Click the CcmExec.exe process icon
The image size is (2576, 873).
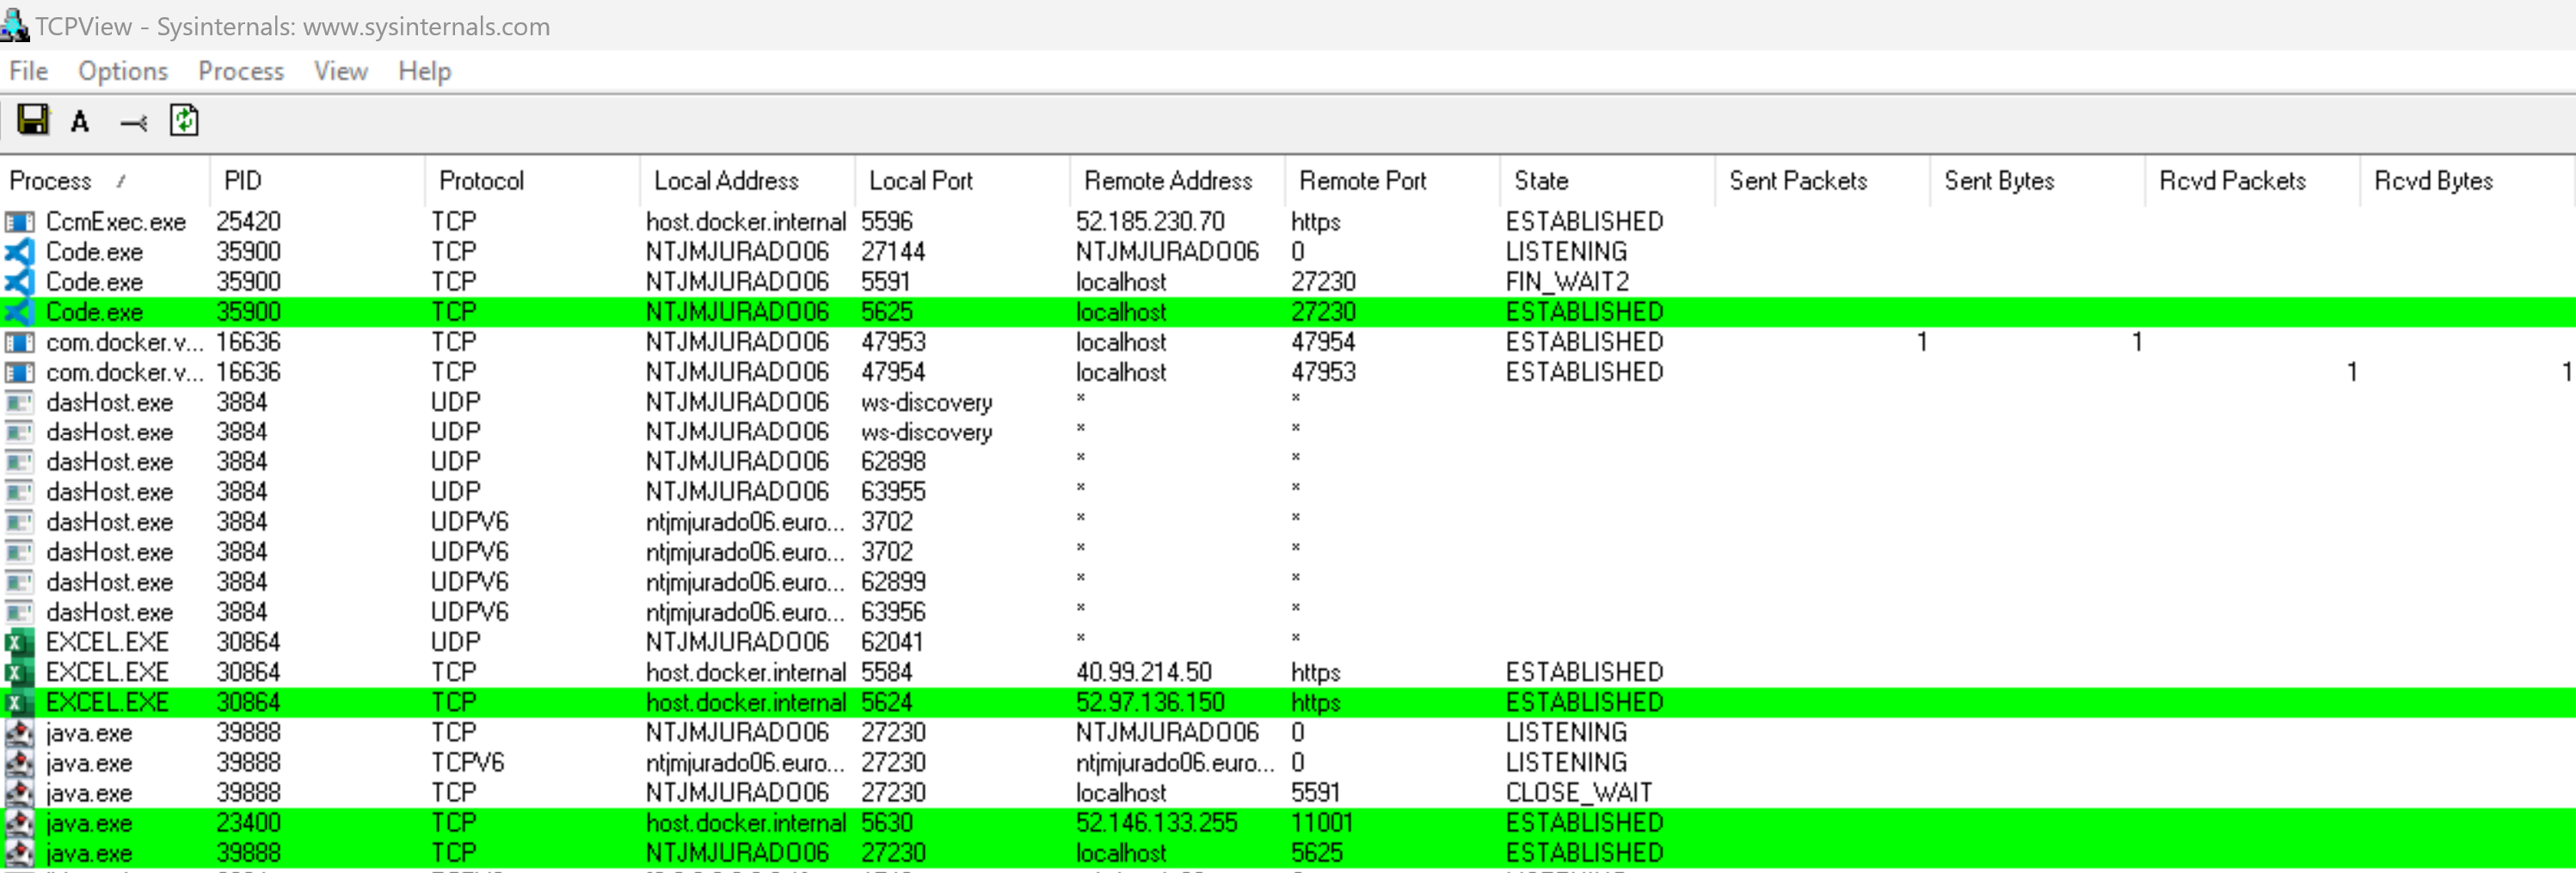pos(19,222)
